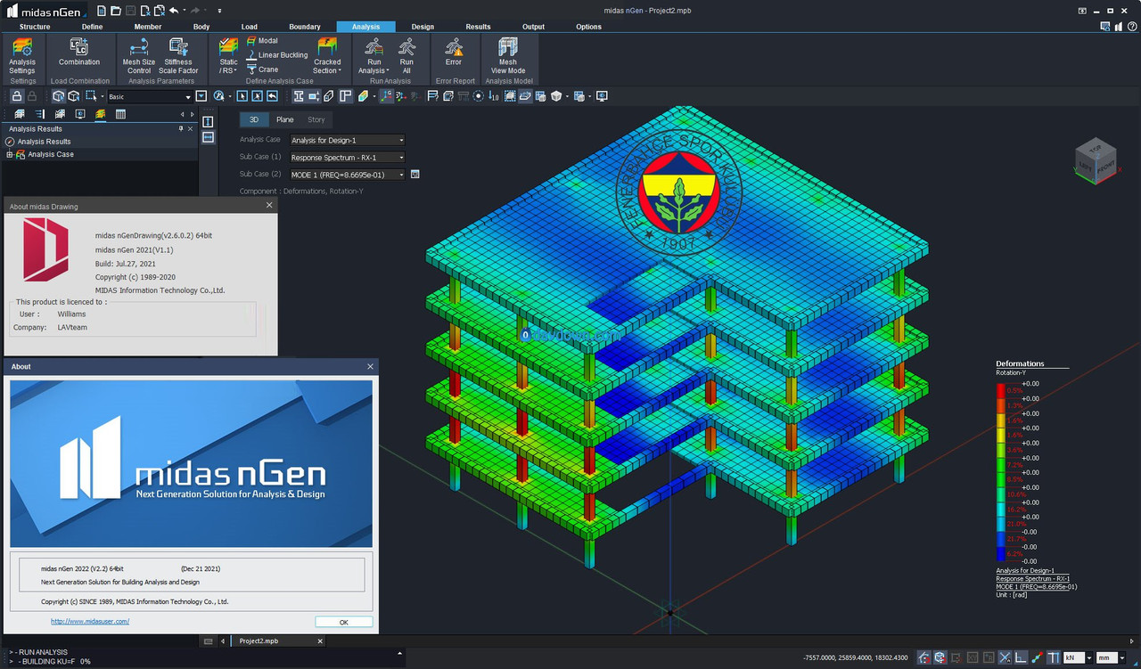The image size is (1141, 669).
Task: Open the Error report
Action: [x=454, y=53]
